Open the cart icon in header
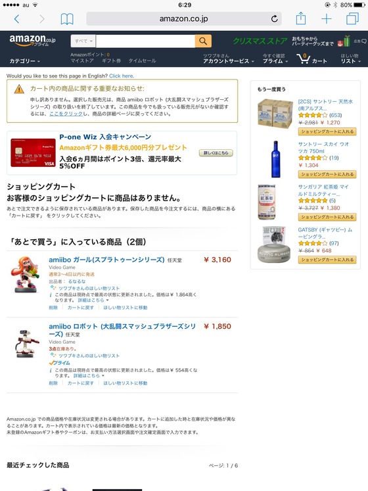 pos(311,59)
